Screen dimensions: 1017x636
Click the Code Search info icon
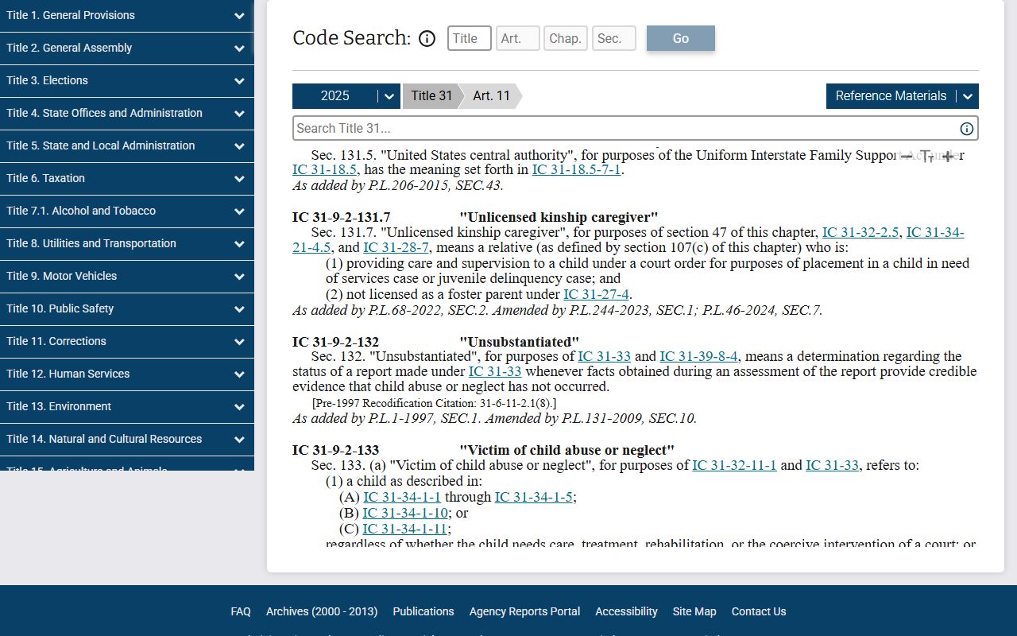pos(427,38)
